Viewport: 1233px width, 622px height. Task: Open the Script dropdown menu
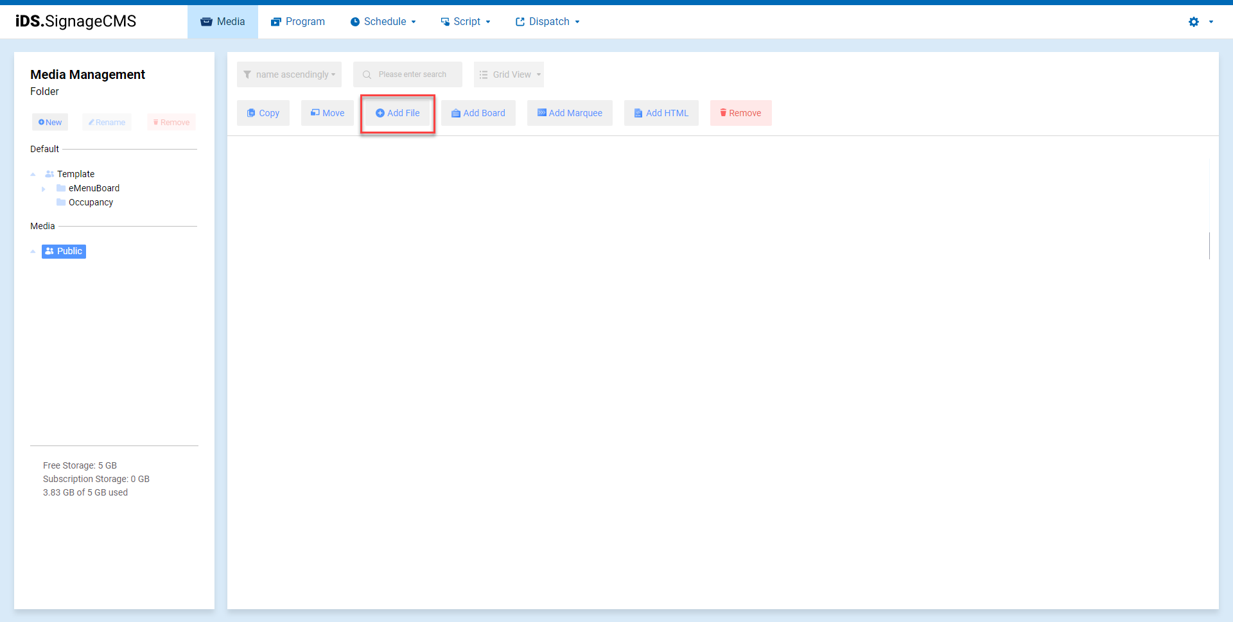tap(466, 22)
